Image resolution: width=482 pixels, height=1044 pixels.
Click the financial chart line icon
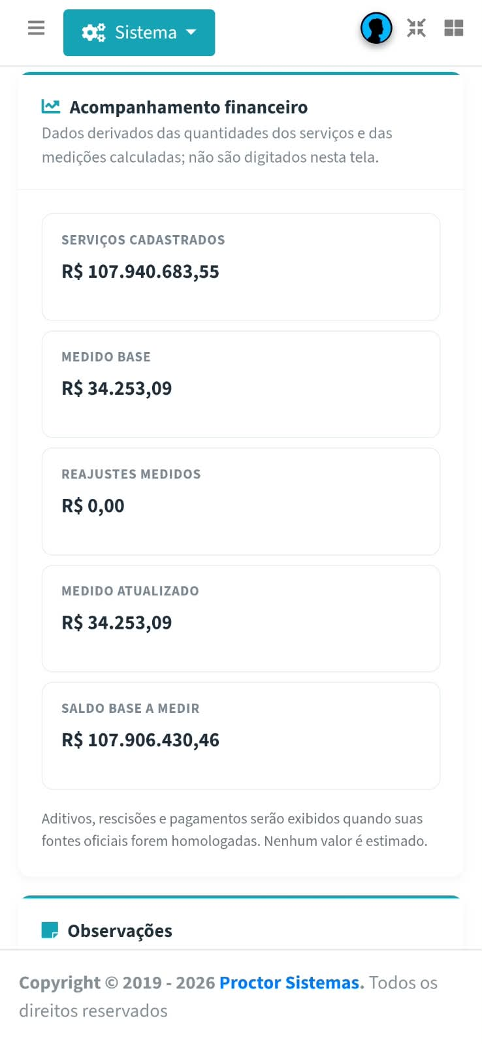(x=51, y=106)
